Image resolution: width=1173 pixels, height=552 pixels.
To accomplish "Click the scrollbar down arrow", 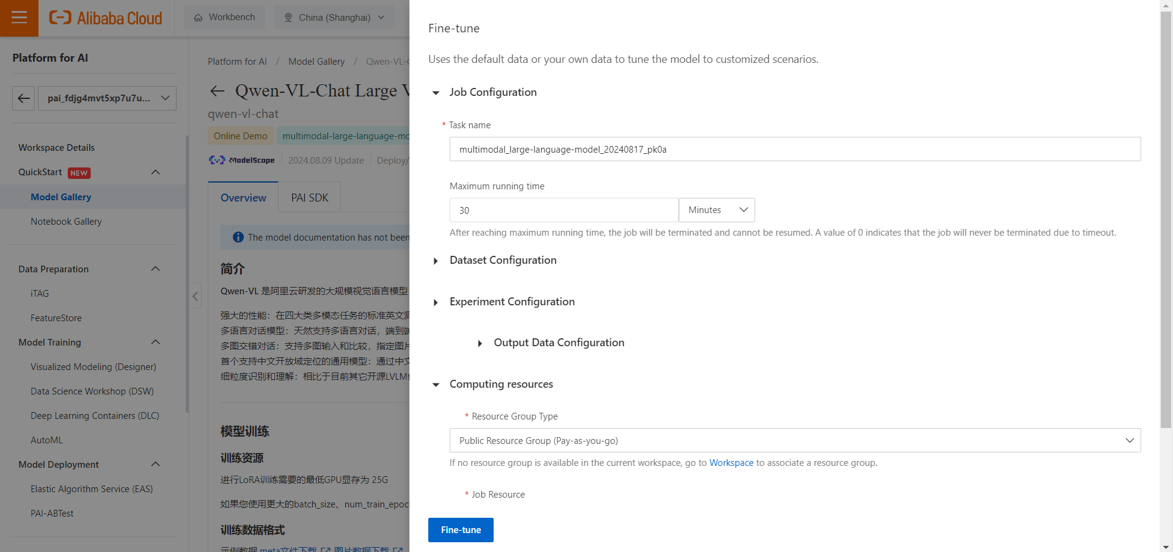I will pos(1166,547).
